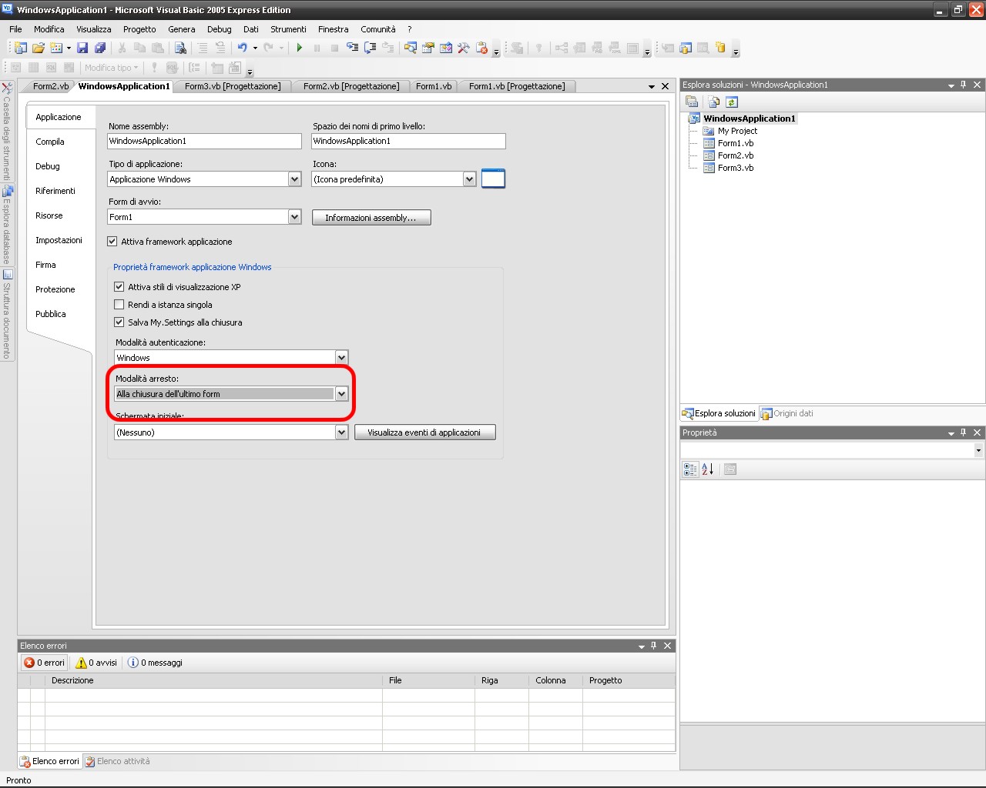Start debugging with the green play icon

coord(299,48)
